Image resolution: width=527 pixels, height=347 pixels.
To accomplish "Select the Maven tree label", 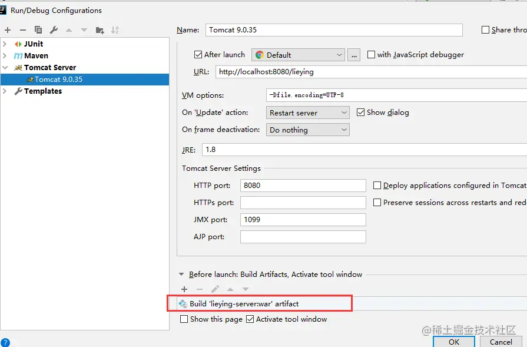I will click(37, 56).
